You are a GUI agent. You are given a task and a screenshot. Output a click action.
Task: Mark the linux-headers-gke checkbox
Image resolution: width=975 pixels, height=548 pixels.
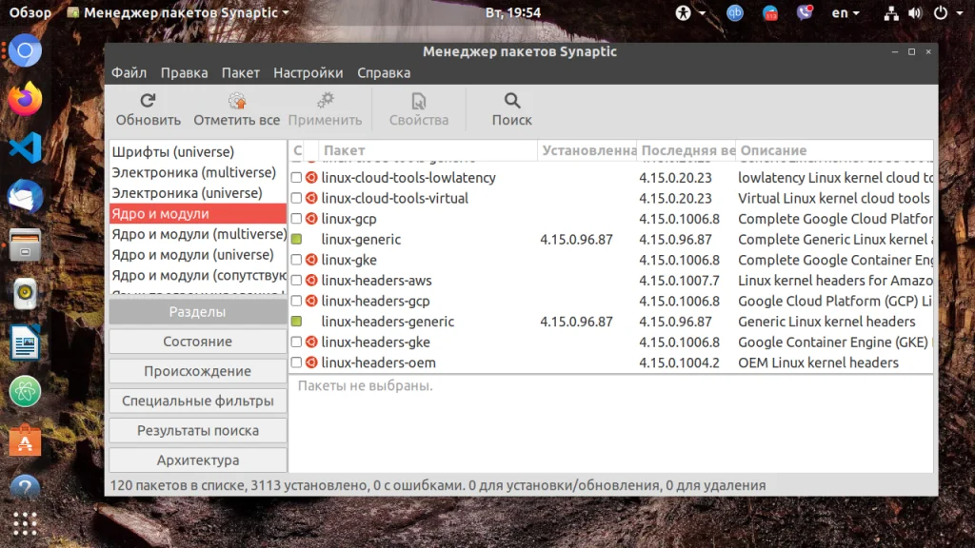coord(297,342)
